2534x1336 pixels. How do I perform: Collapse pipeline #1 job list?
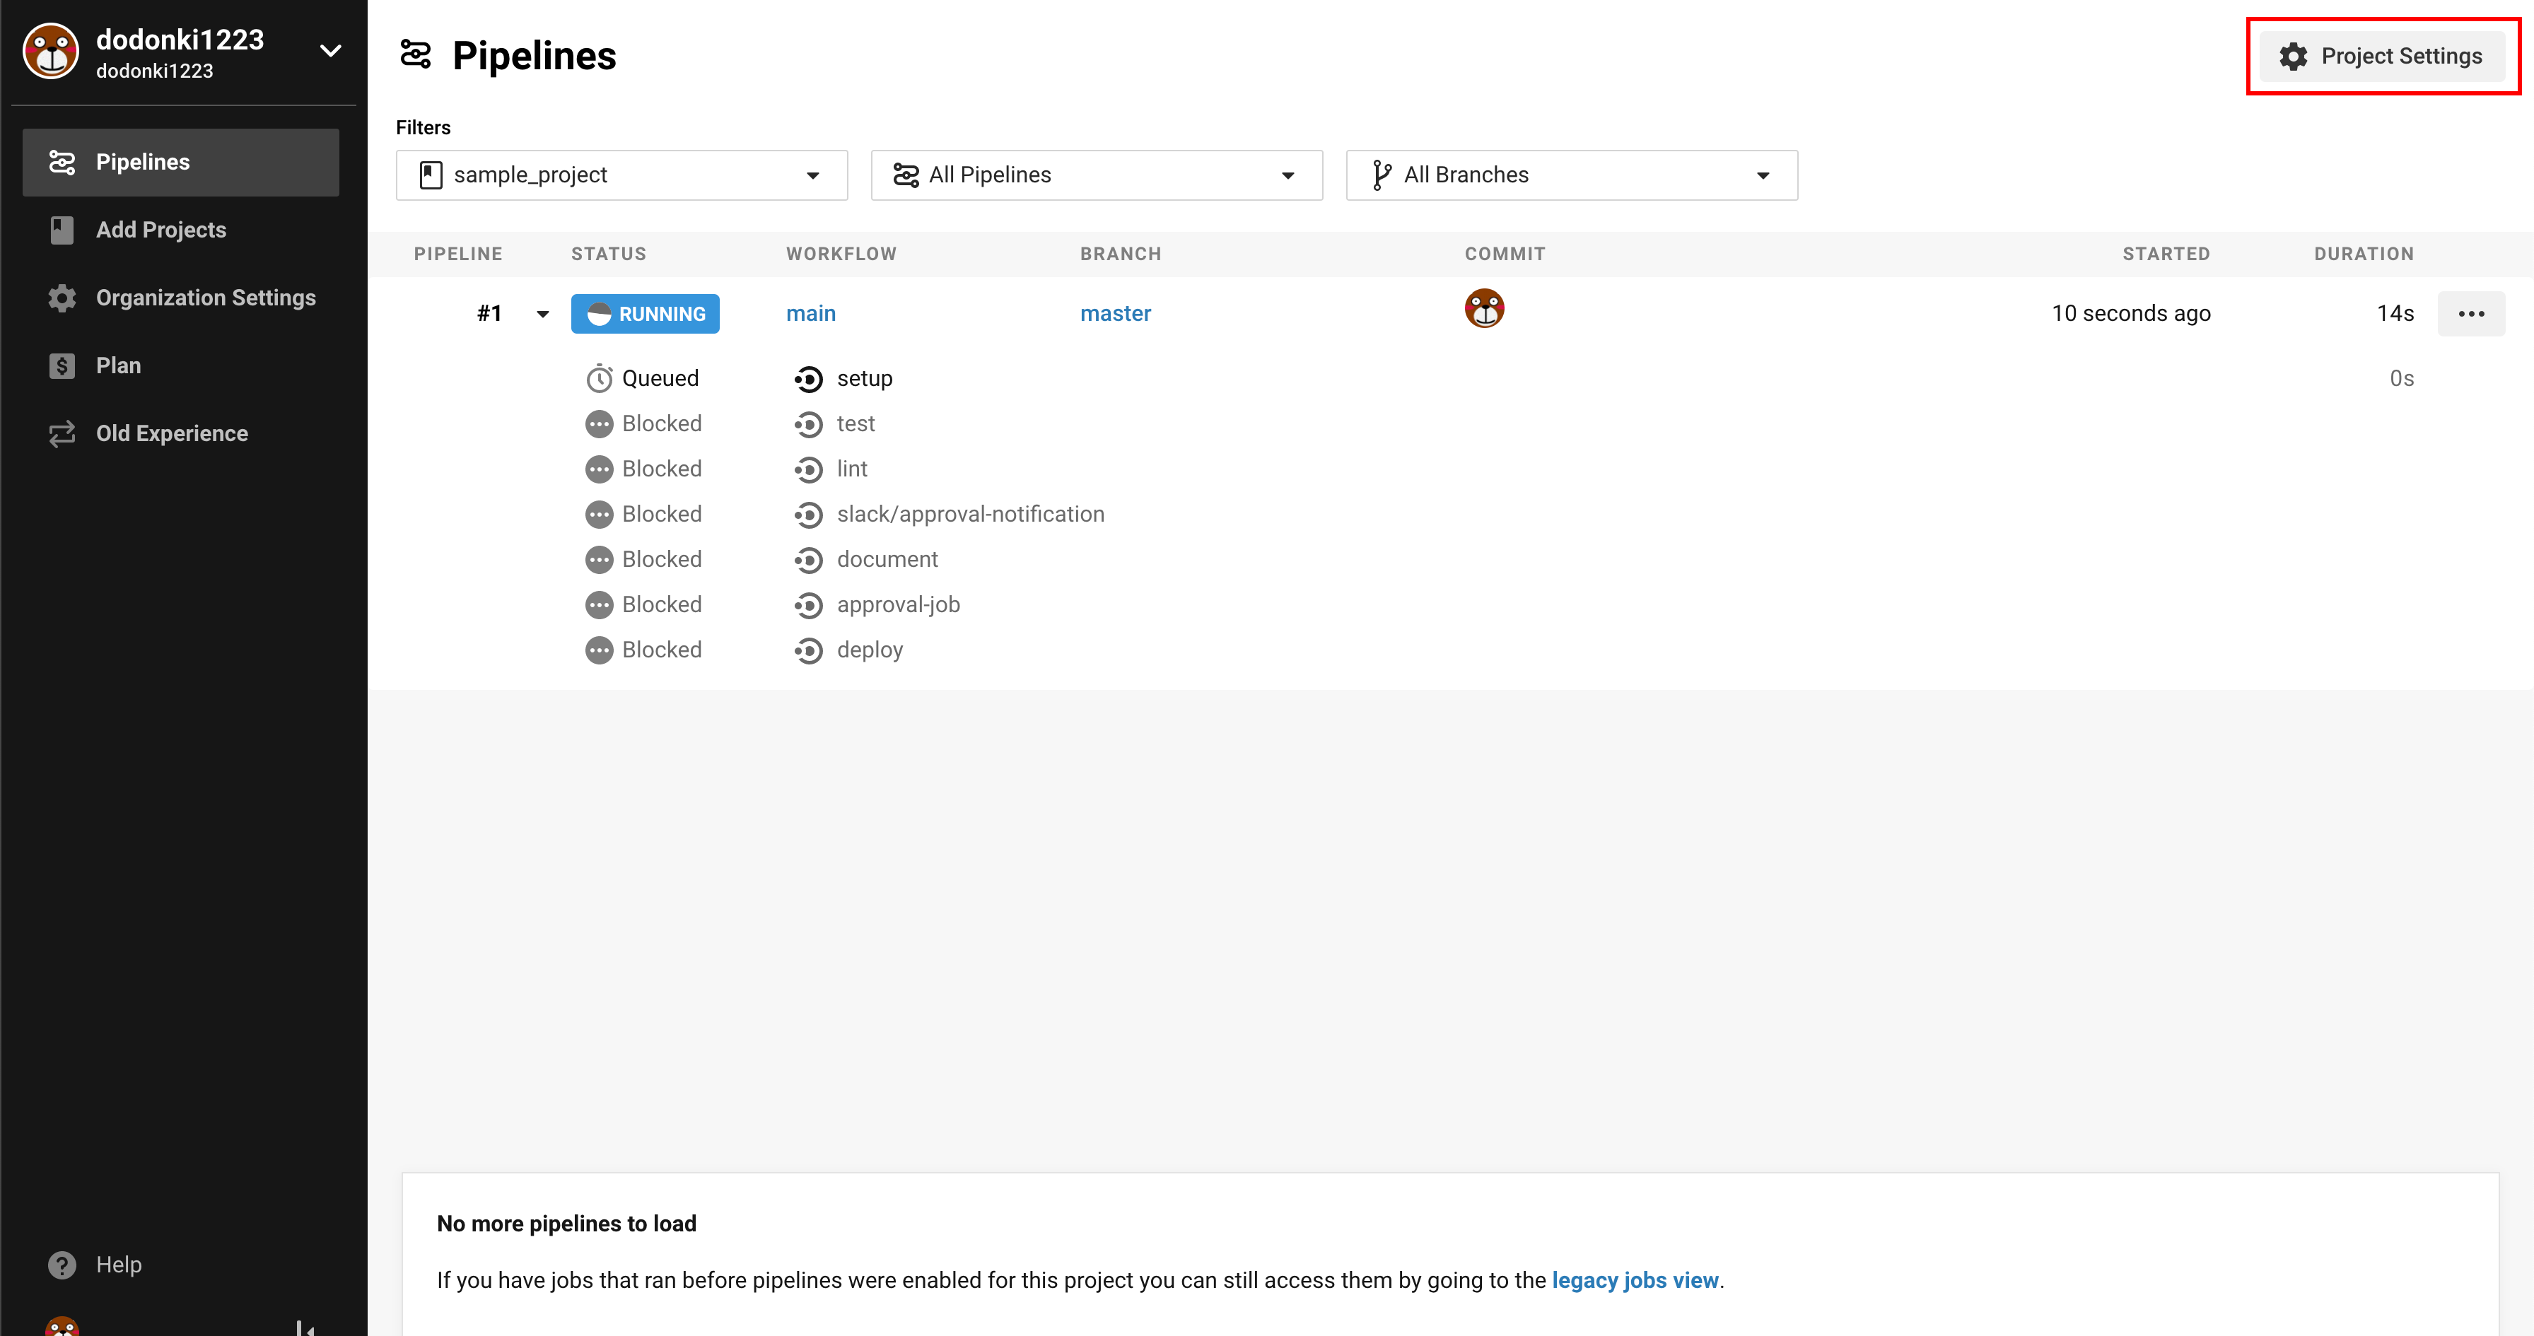[x=542, y=315]
